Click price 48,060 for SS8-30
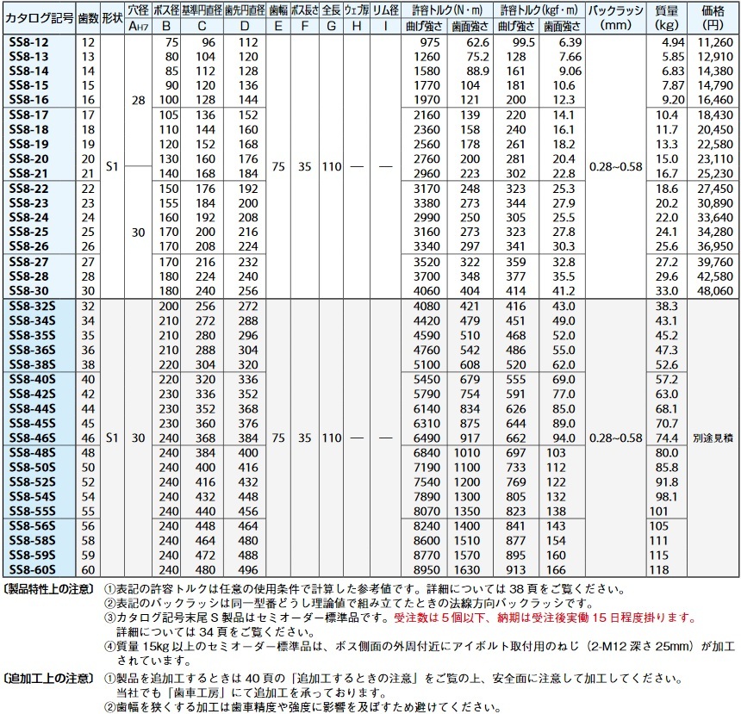Screen dimensions: 741x714 [x=715, y=291]
